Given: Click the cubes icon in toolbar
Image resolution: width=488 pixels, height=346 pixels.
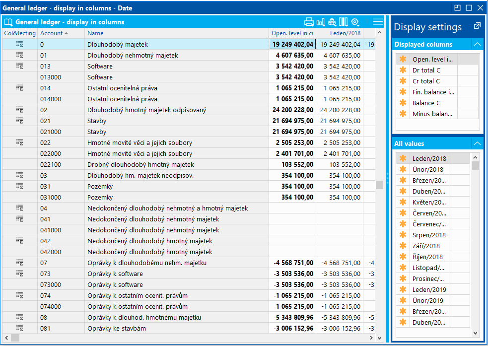Looking at the screenshot, I should pos(332,22).
